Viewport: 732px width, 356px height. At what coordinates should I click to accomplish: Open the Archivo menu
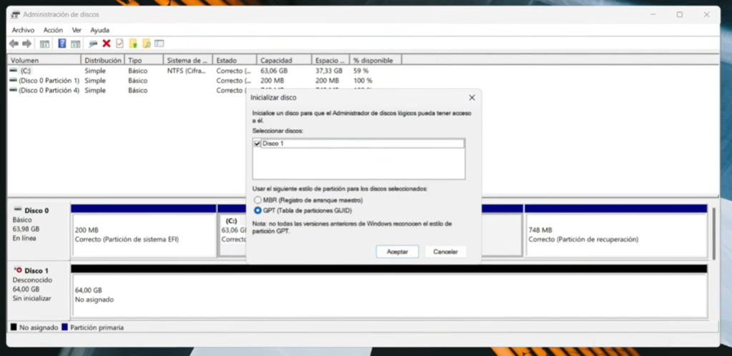pyautogui.click(x=23, y=30)
